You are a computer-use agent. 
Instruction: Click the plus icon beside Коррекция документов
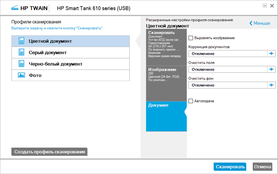271,54
